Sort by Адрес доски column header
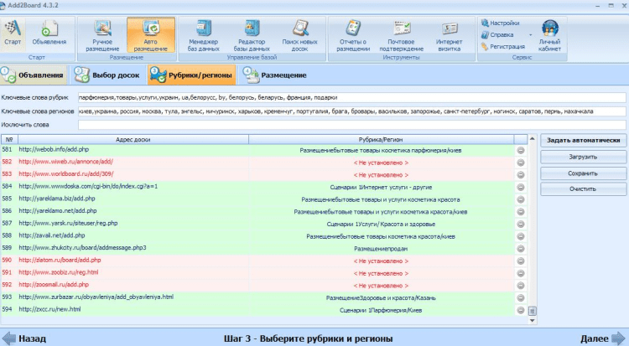The image size is (629, 346). 133,140
